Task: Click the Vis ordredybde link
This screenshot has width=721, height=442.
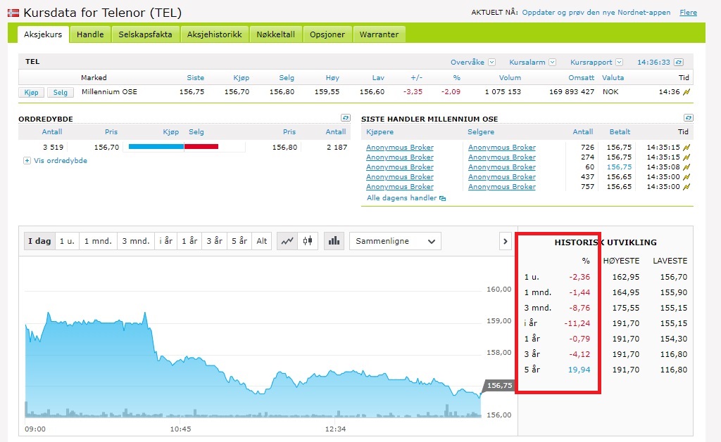Action: (x=61, y=161)
